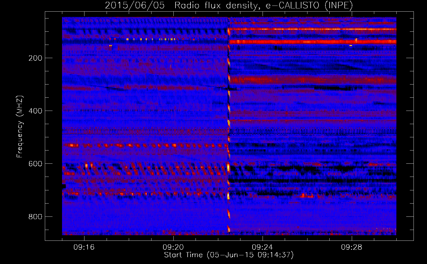Click the 09:20 time tick label
Image resolution: width=427 pixels, height=264 pixels.
(173, 247)
